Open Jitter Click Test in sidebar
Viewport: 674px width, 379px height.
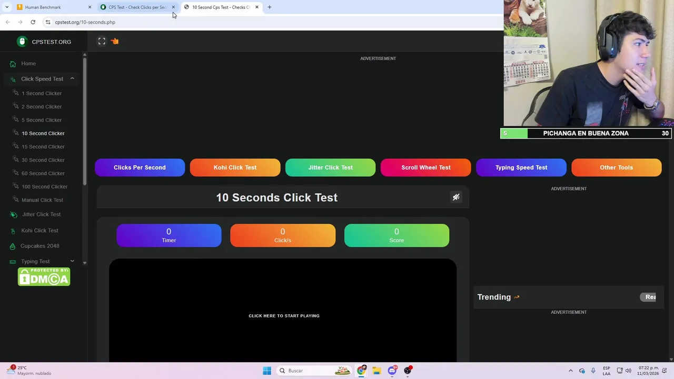[41, 214]
